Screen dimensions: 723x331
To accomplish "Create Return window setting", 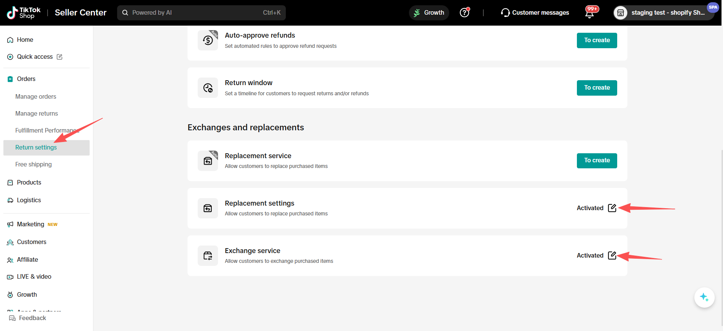I will (597, 88).
